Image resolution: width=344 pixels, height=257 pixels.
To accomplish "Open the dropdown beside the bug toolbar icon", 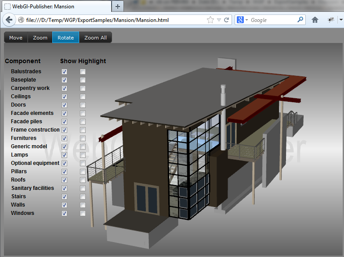I will [341, 20].
